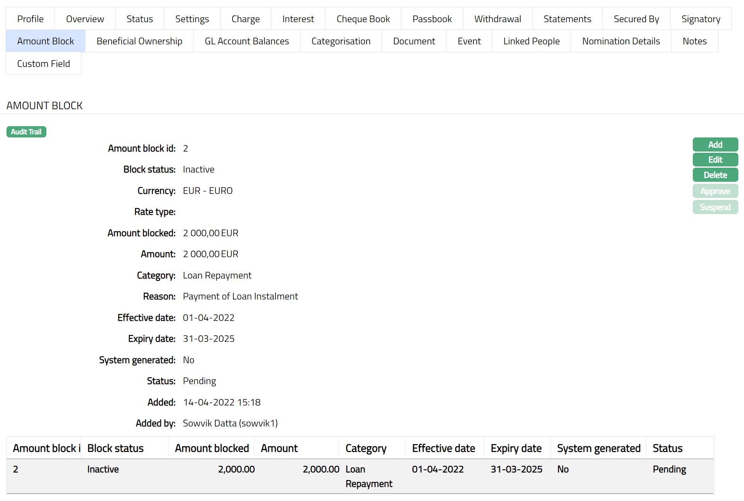744x501 pixels.
Task: Switch to the Profile tab
Action: (x=30, y=19)
